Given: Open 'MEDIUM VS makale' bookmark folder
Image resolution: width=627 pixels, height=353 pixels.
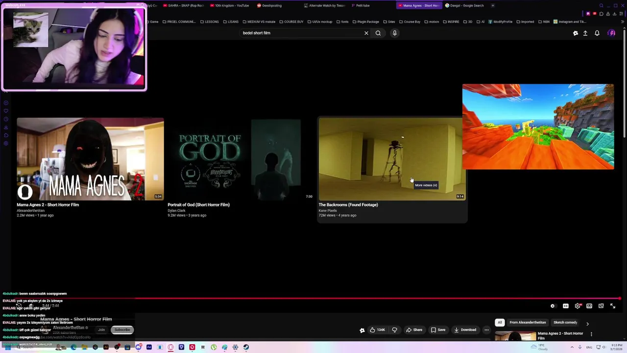Looking at the screenshot, I should coord(259,22).
